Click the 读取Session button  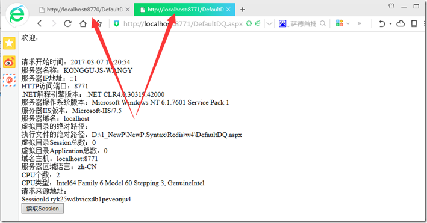43,209
